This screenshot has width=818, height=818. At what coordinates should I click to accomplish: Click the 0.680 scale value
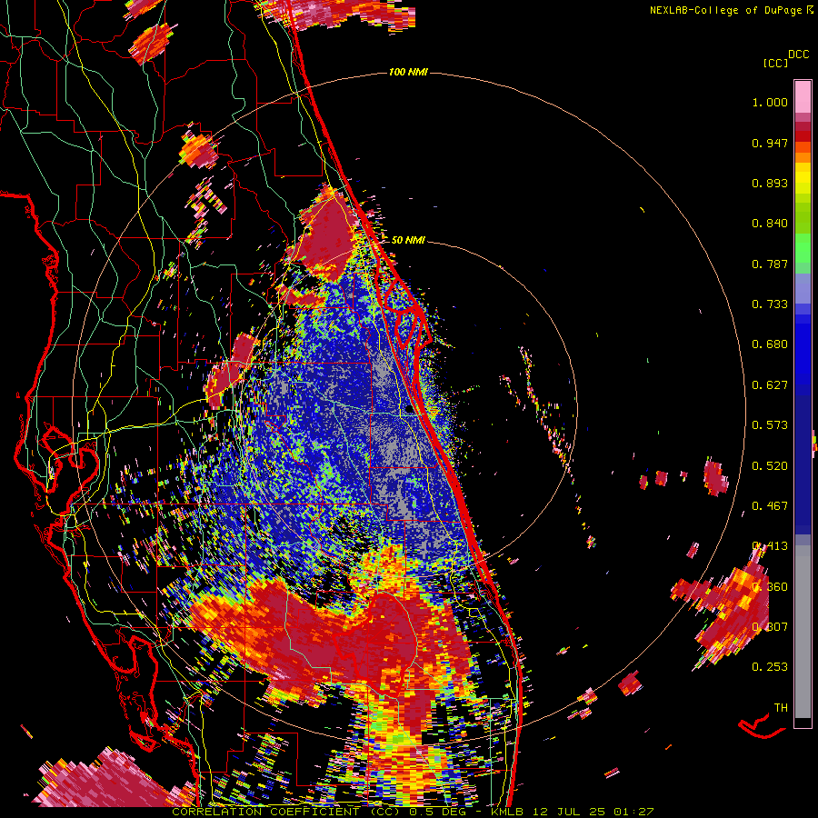770,344
